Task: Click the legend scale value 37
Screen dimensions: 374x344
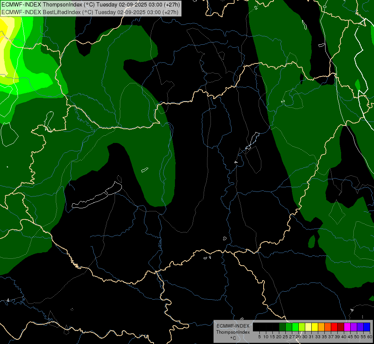Action: click(331, 337)
